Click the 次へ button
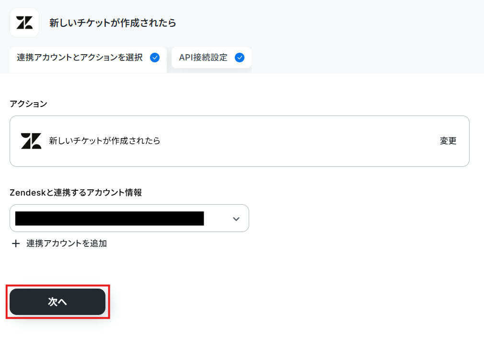 (x=58, y=302)
